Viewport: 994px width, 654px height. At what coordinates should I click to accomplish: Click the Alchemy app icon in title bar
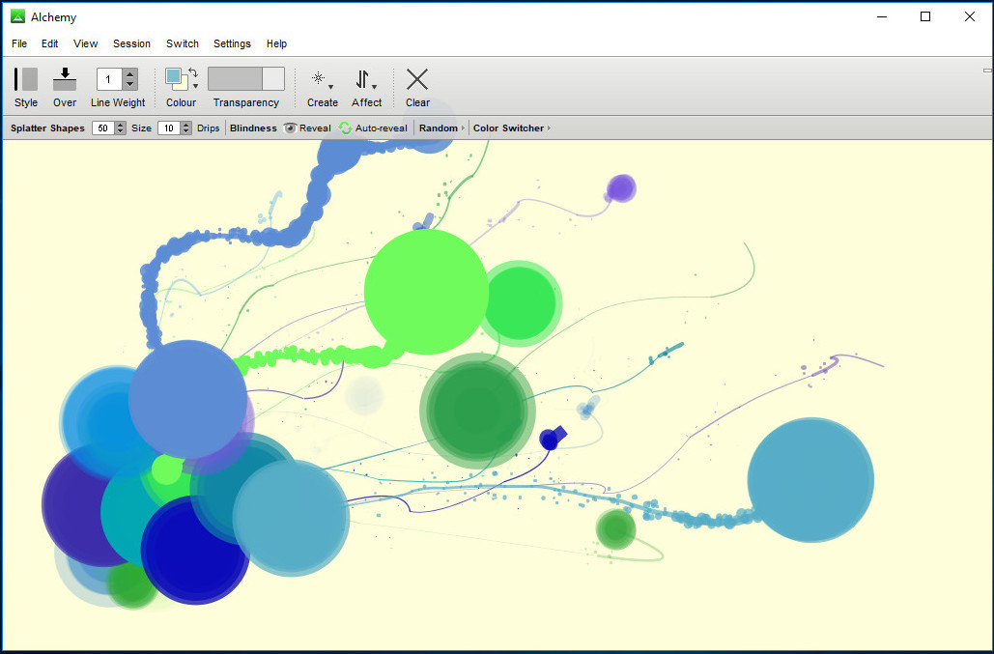[17, 16]
